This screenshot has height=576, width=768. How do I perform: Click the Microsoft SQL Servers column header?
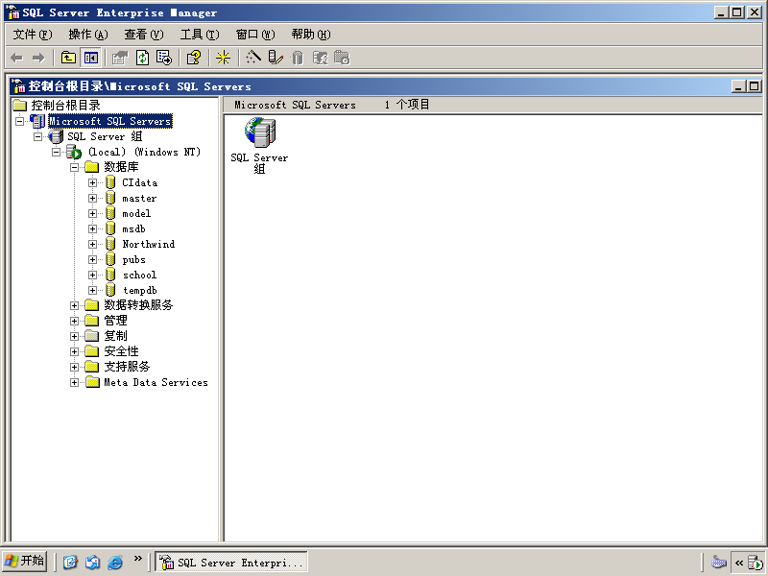[x=295, y=105]
